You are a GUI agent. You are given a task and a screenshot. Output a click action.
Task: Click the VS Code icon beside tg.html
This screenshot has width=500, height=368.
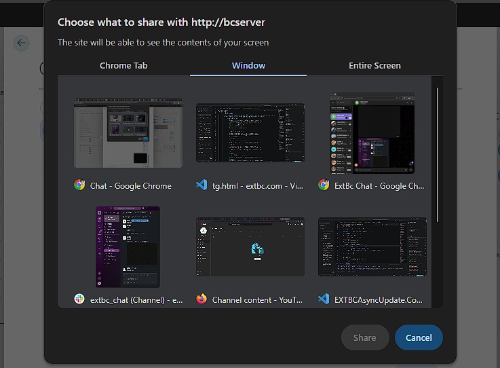201,185
